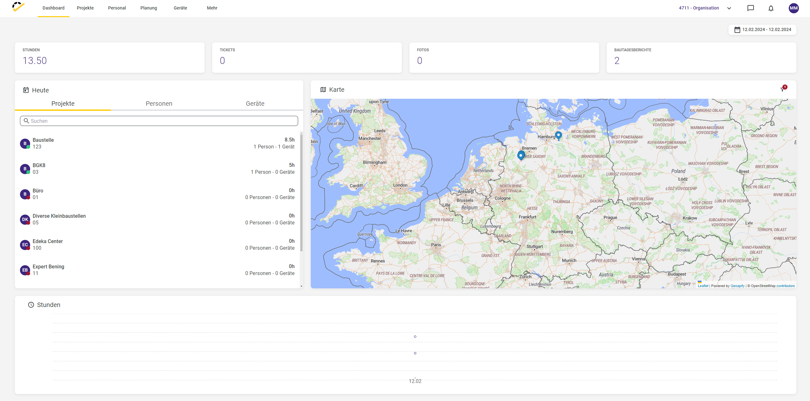Open the MM user avatar menu
810x401 pixels.
[x=794, y=8]
